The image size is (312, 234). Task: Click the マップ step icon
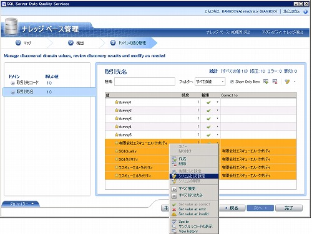point(18,42)
